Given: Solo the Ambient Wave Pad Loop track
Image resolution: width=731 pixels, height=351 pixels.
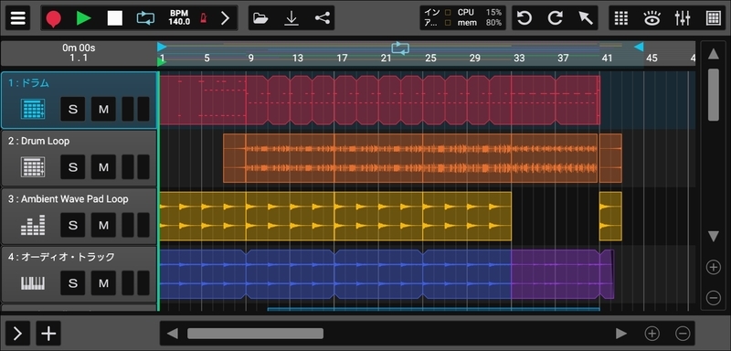Looking at the screenshot, I should tap(73, 225).
